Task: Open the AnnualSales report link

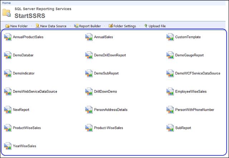Action: [x=103, y=37]
